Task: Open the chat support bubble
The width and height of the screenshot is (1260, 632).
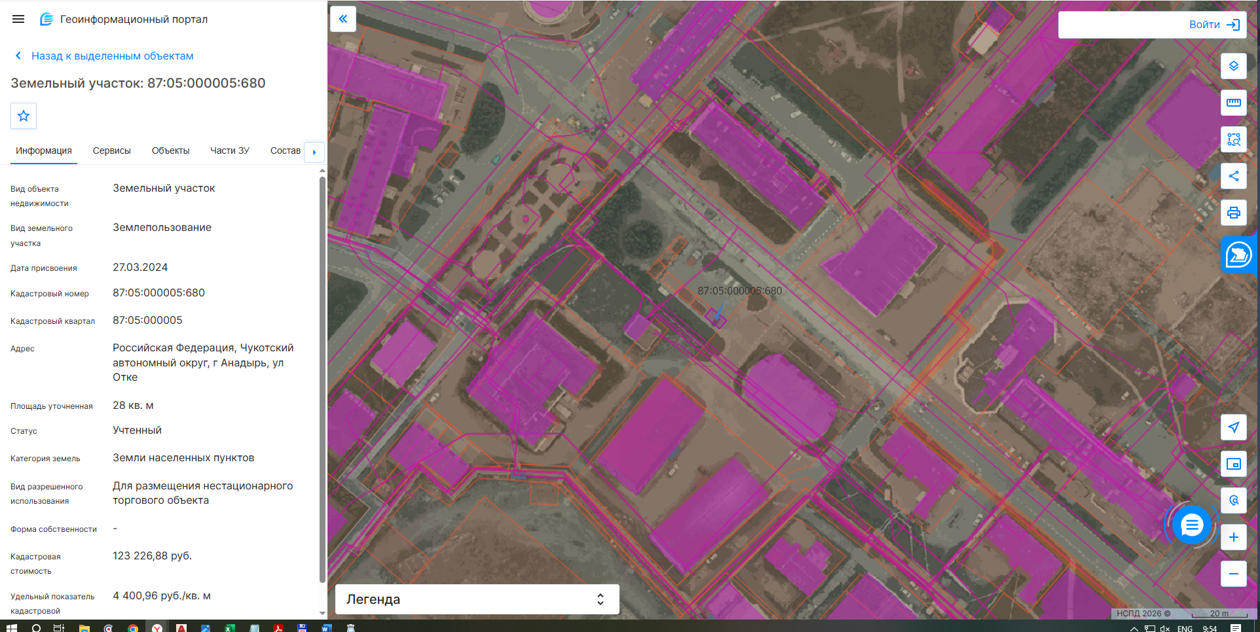Action: pos(1192,525)
